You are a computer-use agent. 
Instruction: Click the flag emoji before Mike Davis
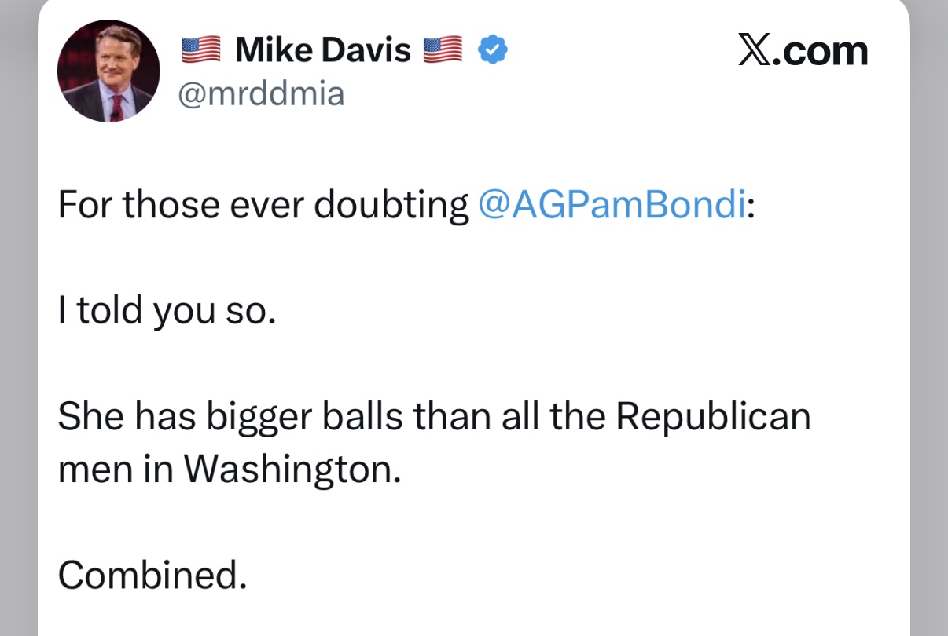coord(203,51)
